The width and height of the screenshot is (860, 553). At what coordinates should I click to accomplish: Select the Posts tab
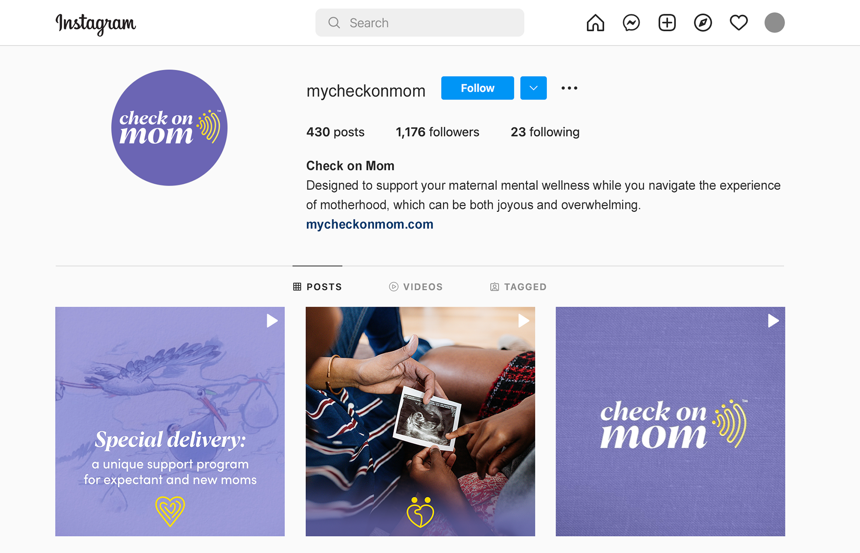click(x=317, y=287)
